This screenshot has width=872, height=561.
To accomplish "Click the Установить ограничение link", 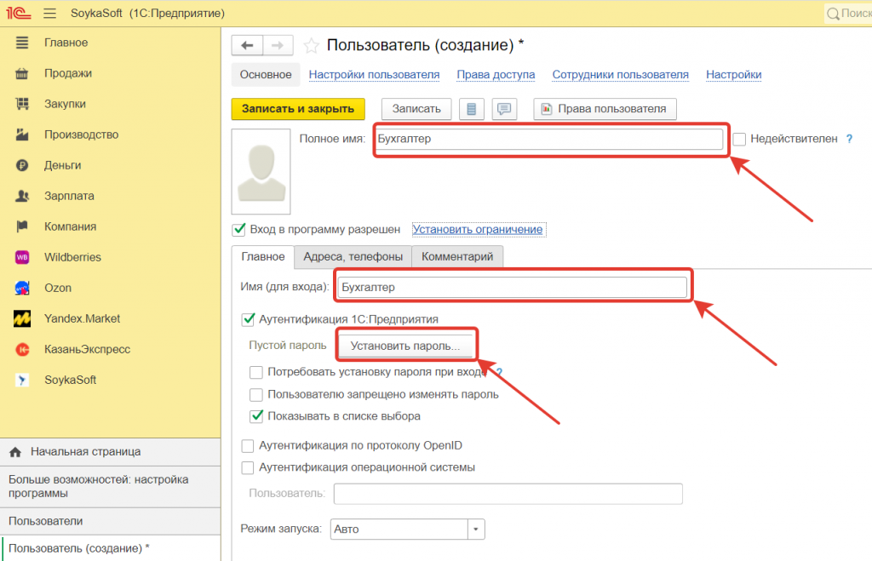I will [x=477, y=229].
